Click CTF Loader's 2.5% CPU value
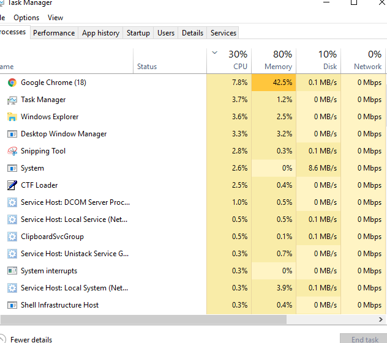This screenshot has height=343, width=387. click(239, 185)
